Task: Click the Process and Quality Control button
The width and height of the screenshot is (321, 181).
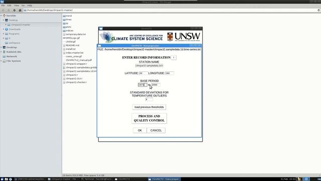Action: (x=149, y=118)
